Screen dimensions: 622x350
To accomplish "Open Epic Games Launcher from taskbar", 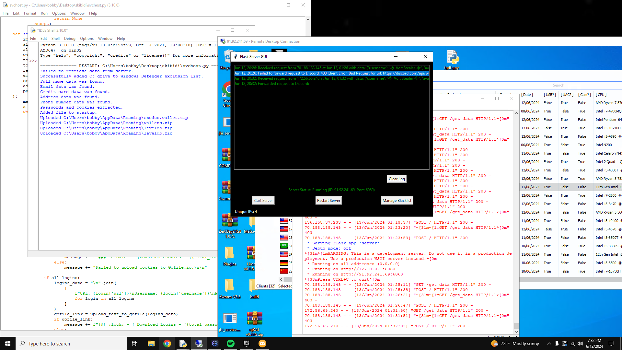I will pyautogui.click(x=247, y=344).
